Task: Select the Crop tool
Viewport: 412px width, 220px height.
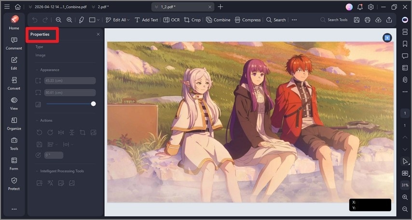Action: tap(192, 20)
